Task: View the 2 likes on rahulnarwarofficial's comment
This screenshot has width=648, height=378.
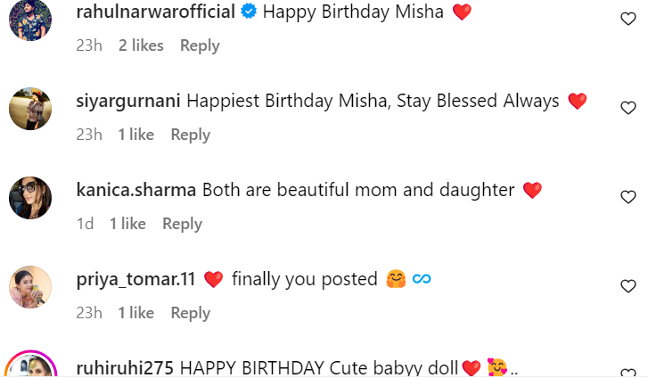Action: [x=141, y=45]
